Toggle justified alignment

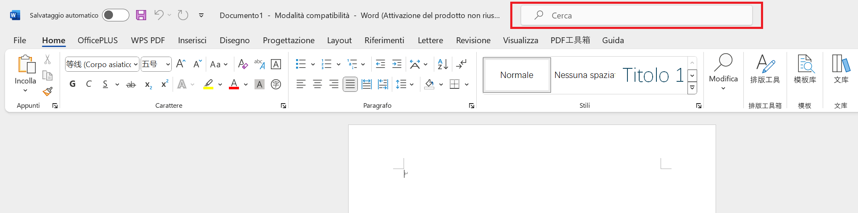click(350, 84)
